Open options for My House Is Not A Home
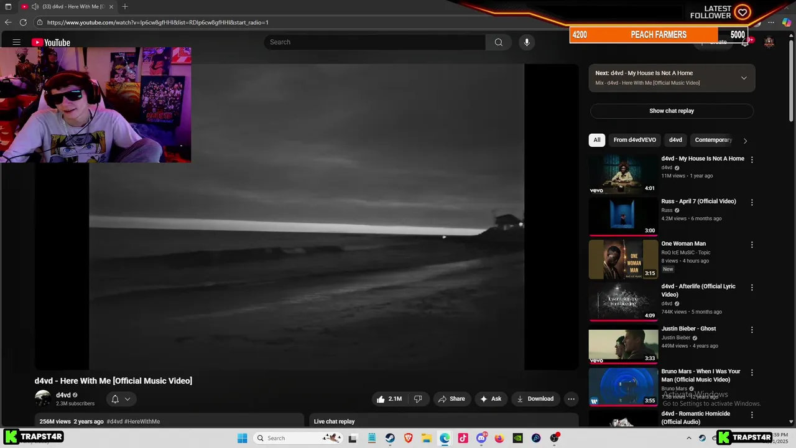Screen dimensions: 796x448 [752, 159]
